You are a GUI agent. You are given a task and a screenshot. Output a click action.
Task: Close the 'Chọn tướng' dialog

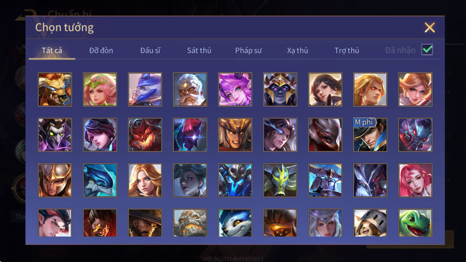(x=430, y=27)
